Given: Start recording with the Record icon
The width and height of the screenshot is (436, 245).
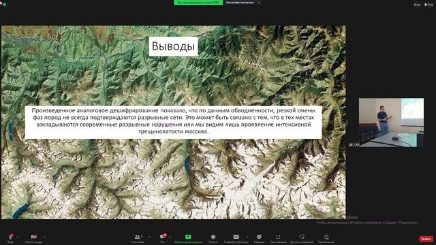Looking at the screenshot, I should pyautogui.click(x=213, y=238).
